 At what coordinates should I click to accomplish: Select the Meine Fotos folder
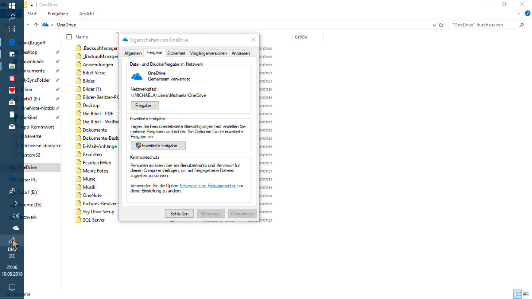[96, 171]
